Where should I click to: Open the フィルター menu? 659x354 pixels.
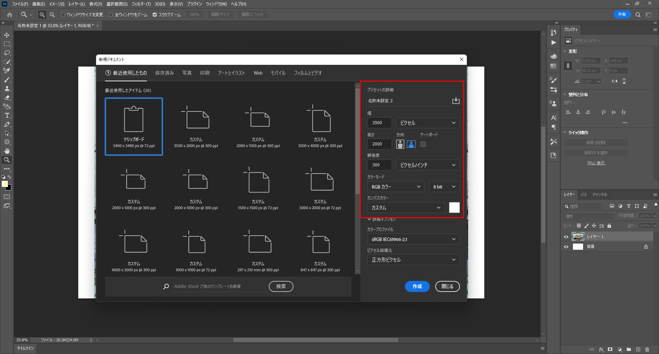tap(141, 4)
